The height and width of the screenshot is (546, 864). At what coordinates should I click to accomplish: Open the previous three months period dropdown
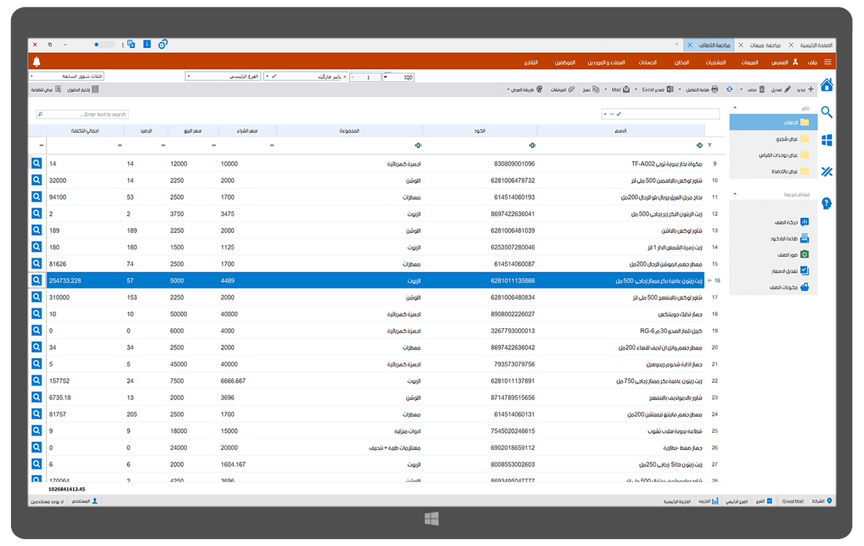coord(66,77)
